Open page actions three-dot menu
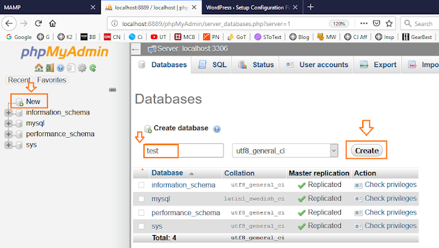 click(x=364, y=23)
